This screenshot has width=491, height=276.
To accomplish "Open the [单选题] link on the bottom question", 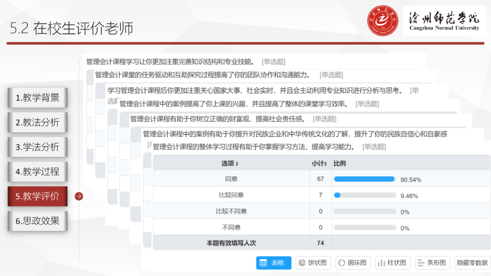I will (x=374, y=146).
